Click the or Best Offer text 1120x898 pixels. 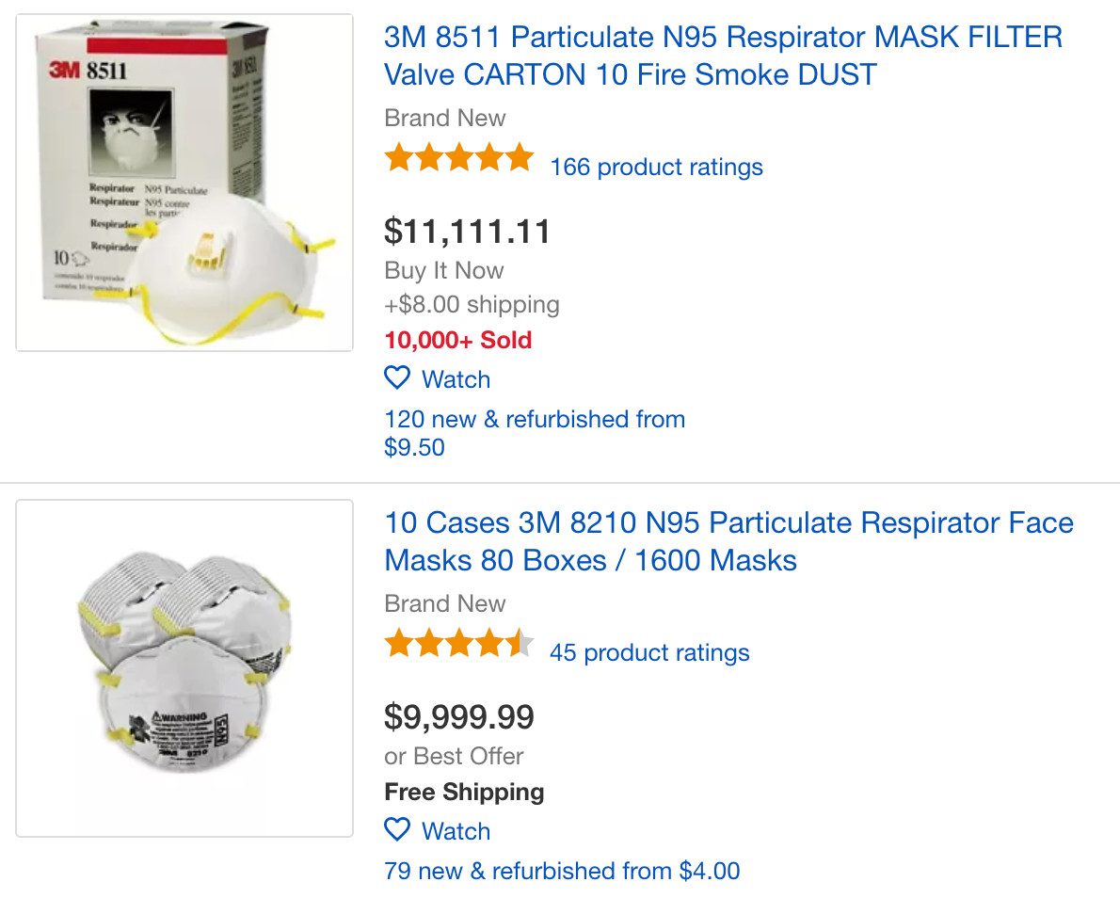coord(454,757)
